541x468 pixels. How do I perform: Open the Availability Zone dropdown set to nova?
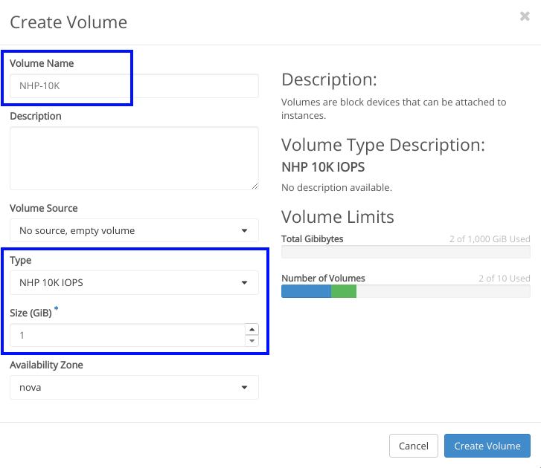click(x=134, y=387)
